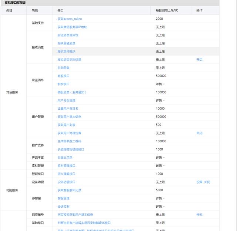Expand the 详情 dropdown for 自定义菜单
The image size is (237, 231).
click(x=160, y=158)
